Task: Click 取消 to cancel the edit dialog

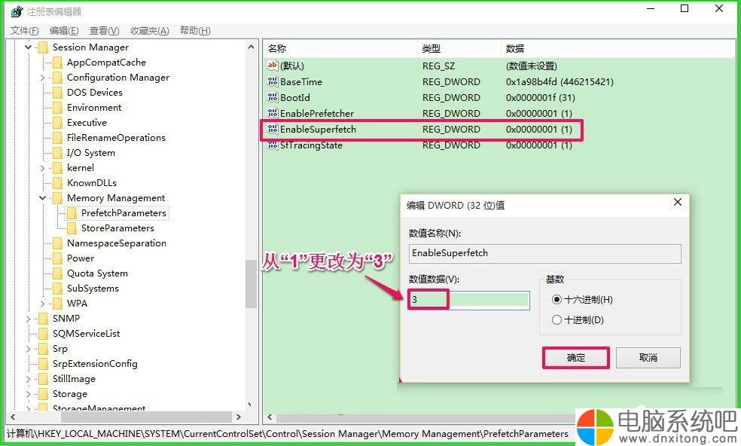Action: [x=648, y=358]
